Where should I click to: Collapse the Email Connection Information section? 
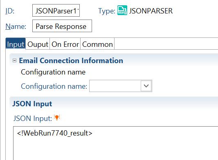pos(14,61)
